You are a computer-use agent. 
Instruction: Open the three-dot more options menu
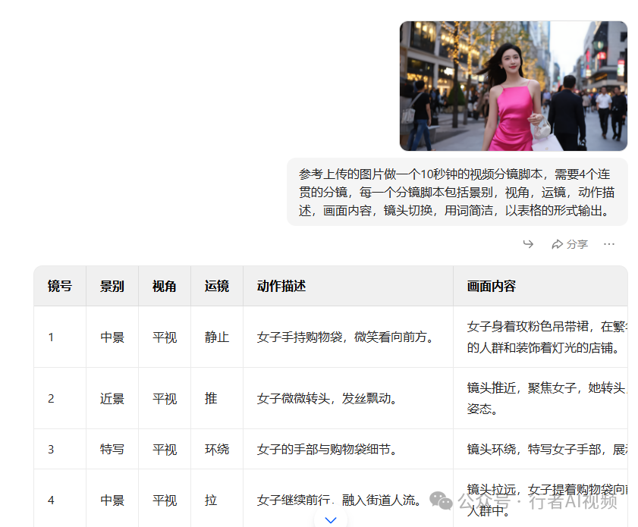(x=609, y=244)
